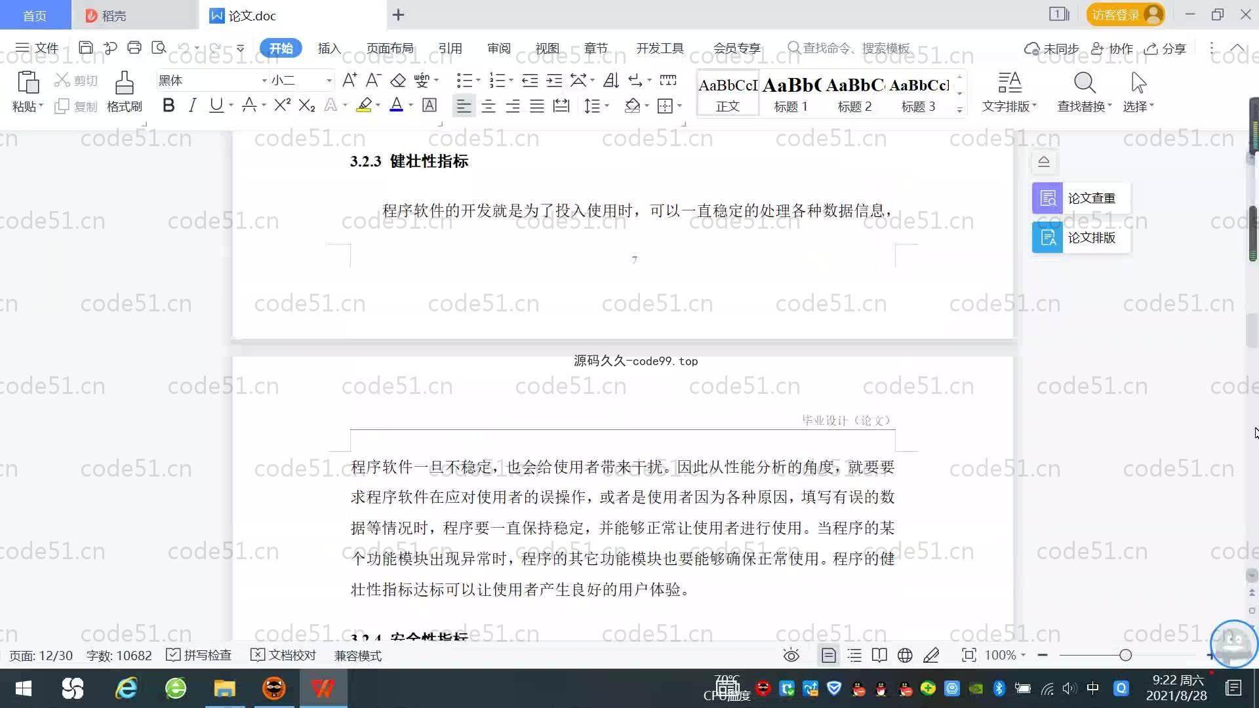Set right text alignment
This screenshot has height=708, width=1259.
point(513,106)
